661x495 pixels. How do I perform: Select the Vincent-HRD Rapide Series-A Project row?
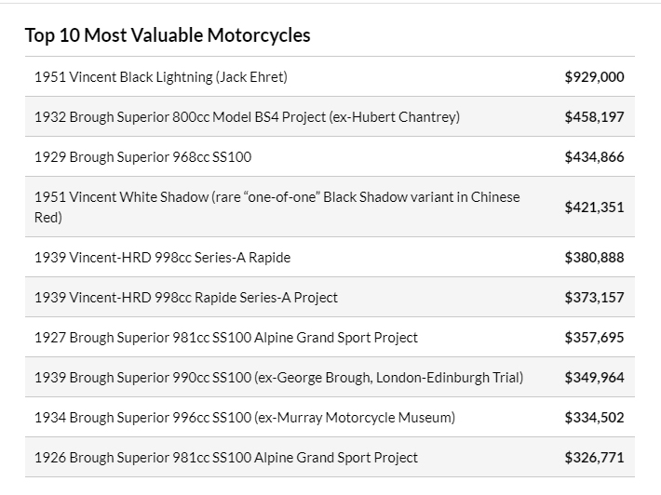(330, 297)
